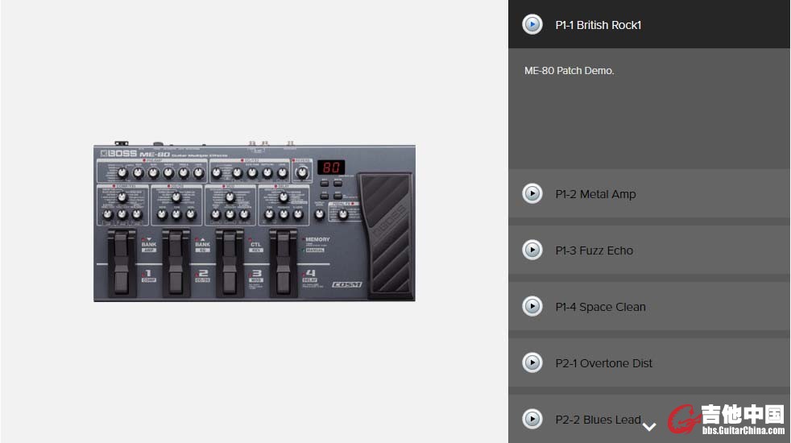Viewport: 791px width, 443px height.
Task: Click the ME-80 Patch Demo description text
Action: [569, 71]
